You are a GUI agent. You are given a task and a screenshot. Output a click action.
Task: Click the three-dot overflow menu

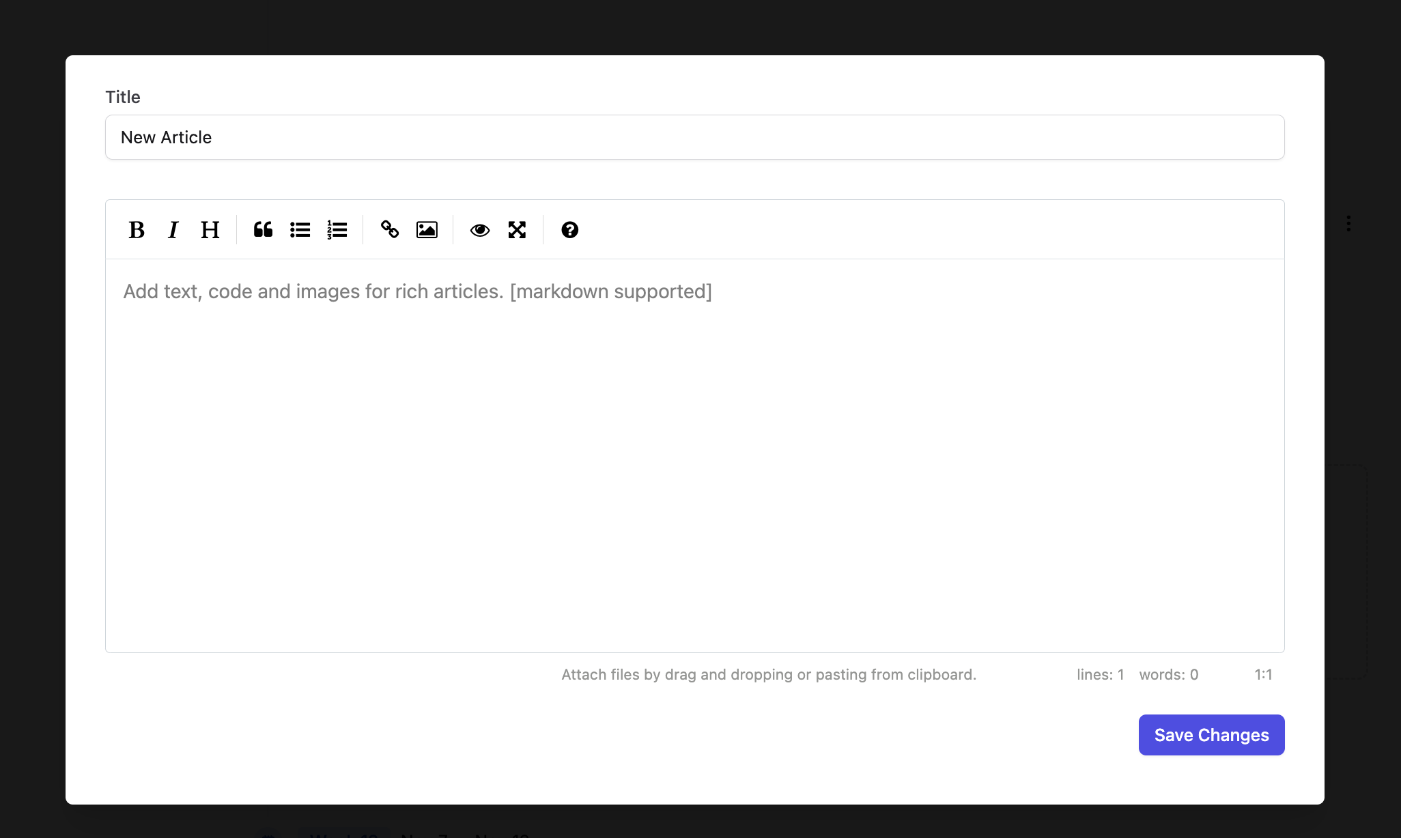[1348, 223]
